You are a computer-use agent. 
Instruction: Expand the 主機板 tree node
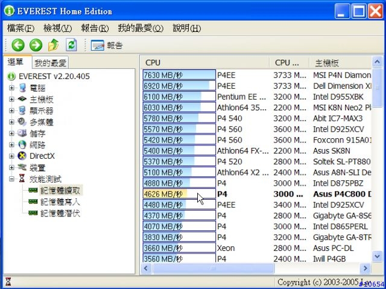pyautogui.click(x=11, y=99)
